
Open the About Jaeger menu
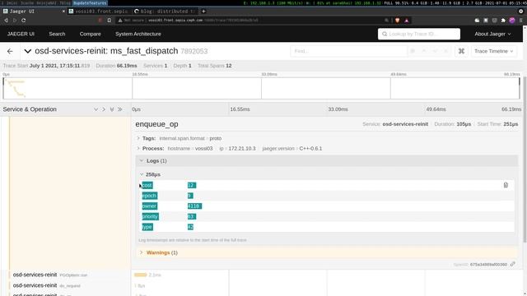coord(492,34)
